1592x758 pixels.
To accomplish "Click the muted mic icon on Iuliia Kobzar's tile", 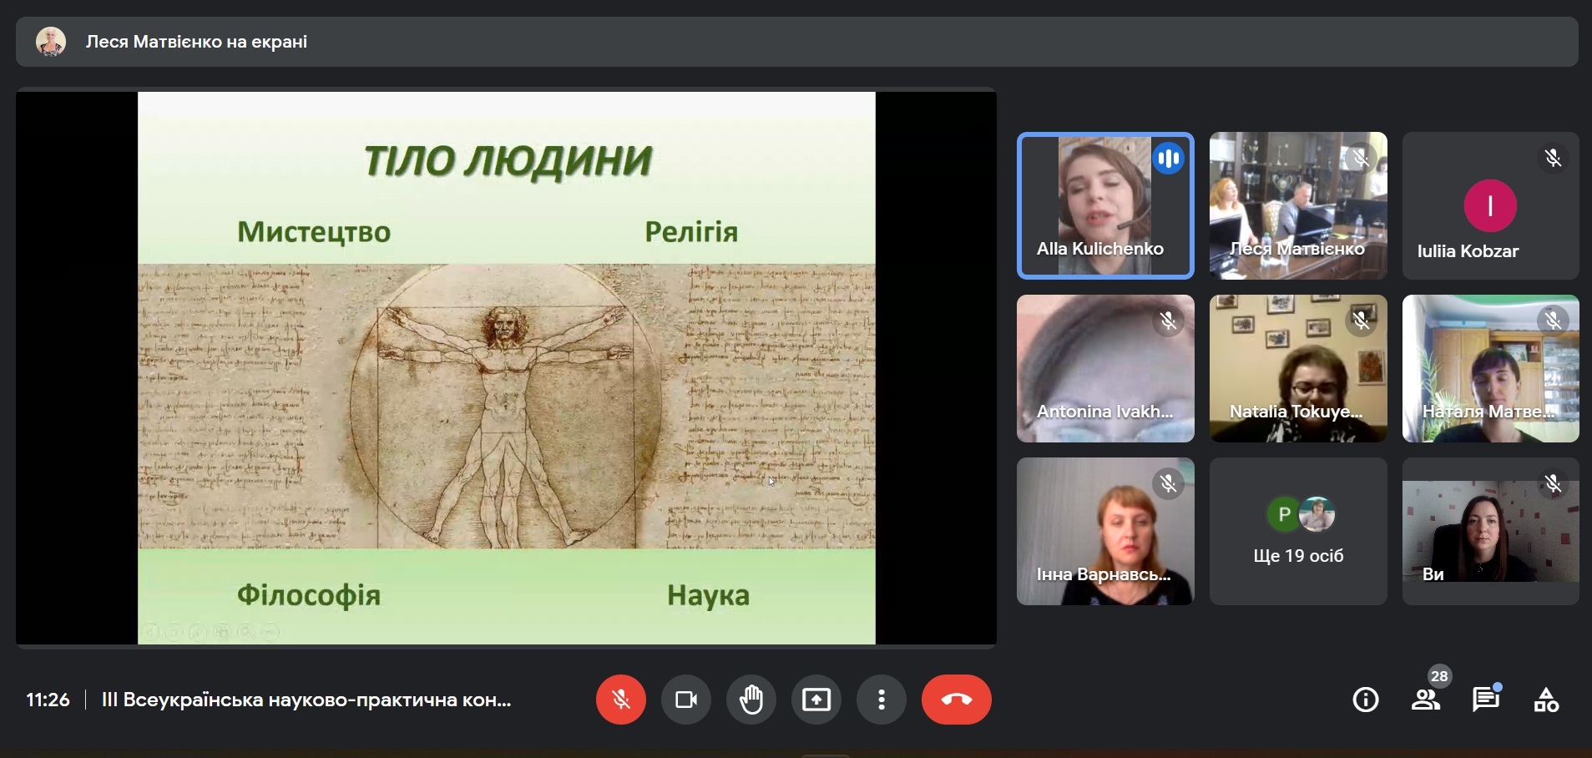I will pos(1553,158).
